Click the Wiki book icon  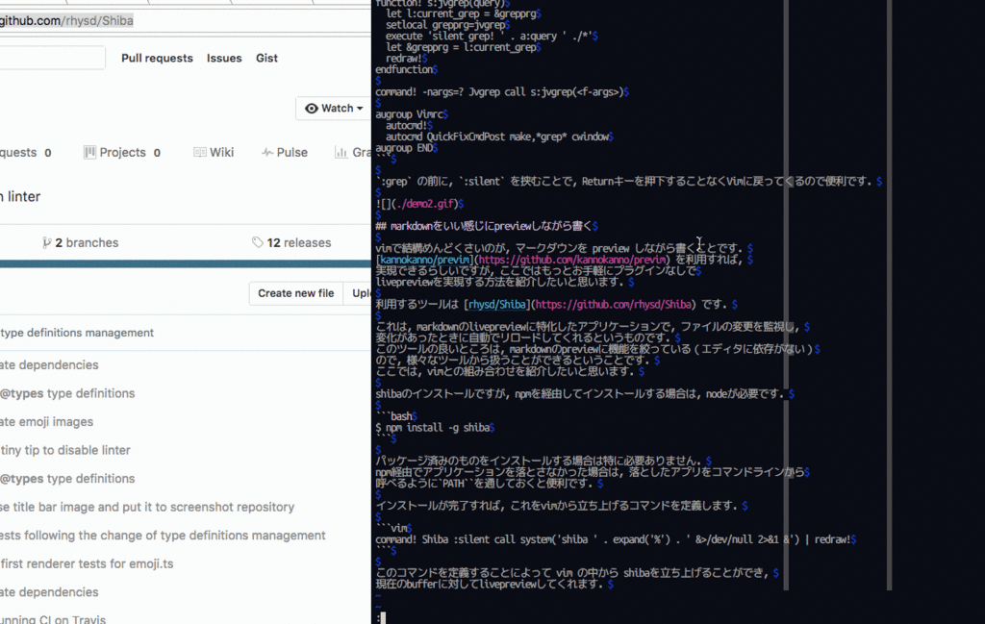click(x=200, y=152)
